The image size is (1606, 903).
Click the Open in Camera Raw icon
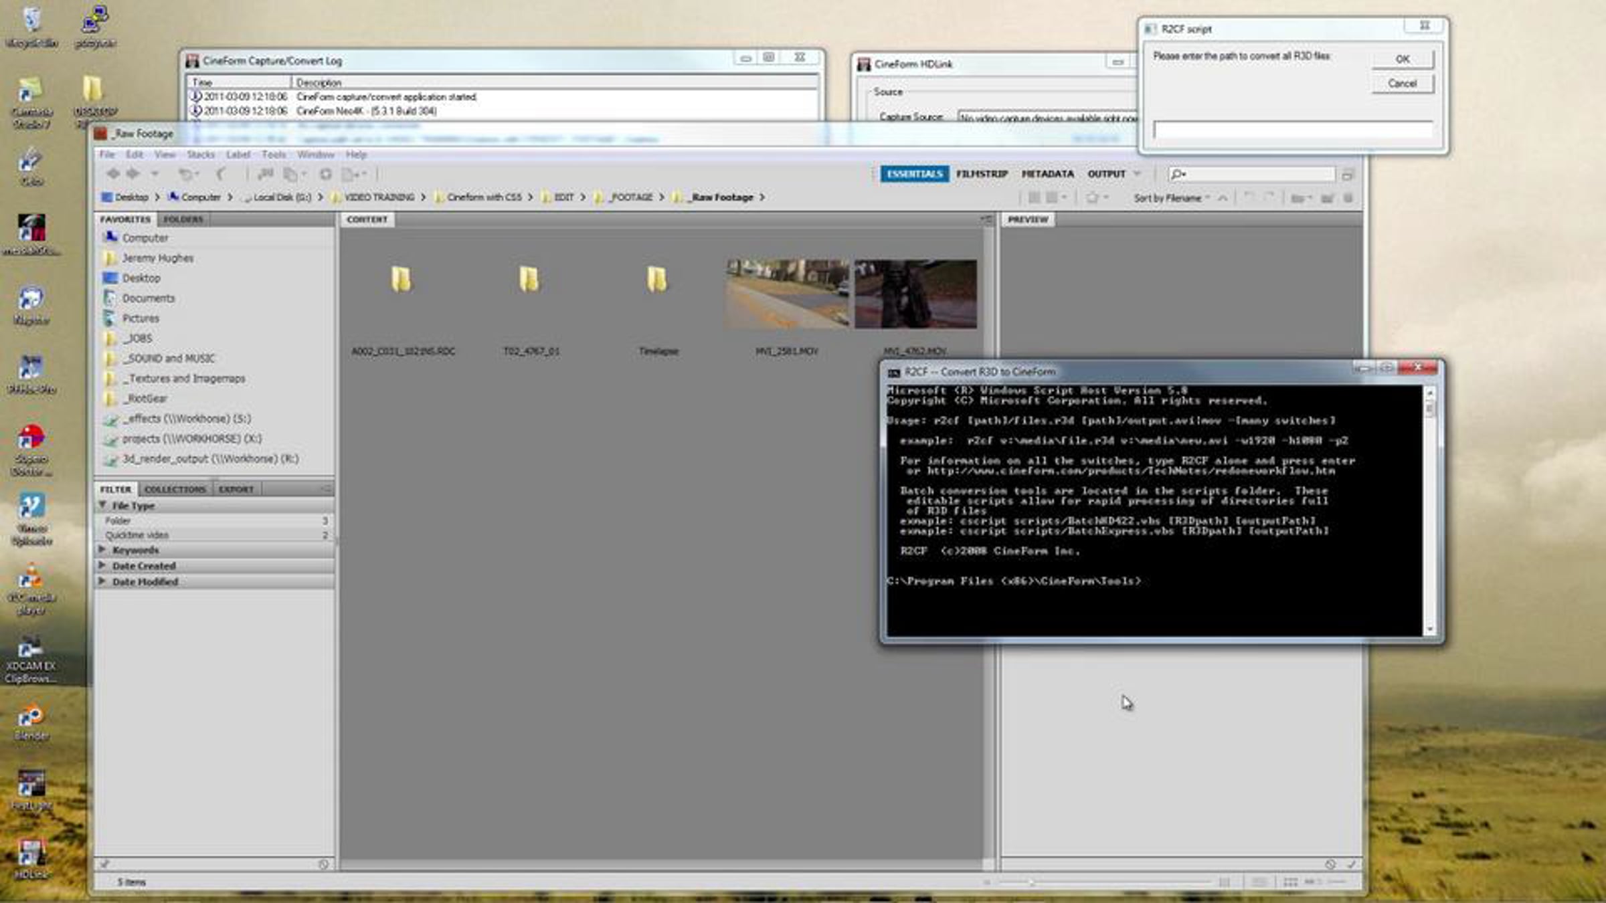click(325, 174)
